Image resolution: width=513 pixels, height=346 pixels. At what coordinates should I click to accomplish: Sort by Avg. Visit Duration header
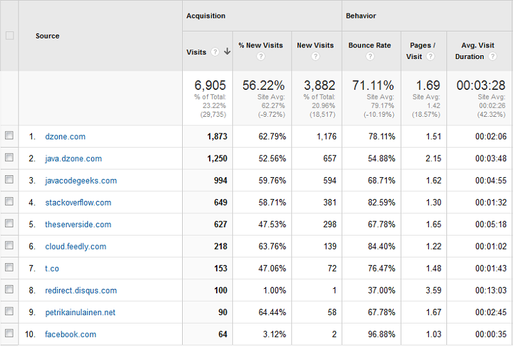(476, 51)
